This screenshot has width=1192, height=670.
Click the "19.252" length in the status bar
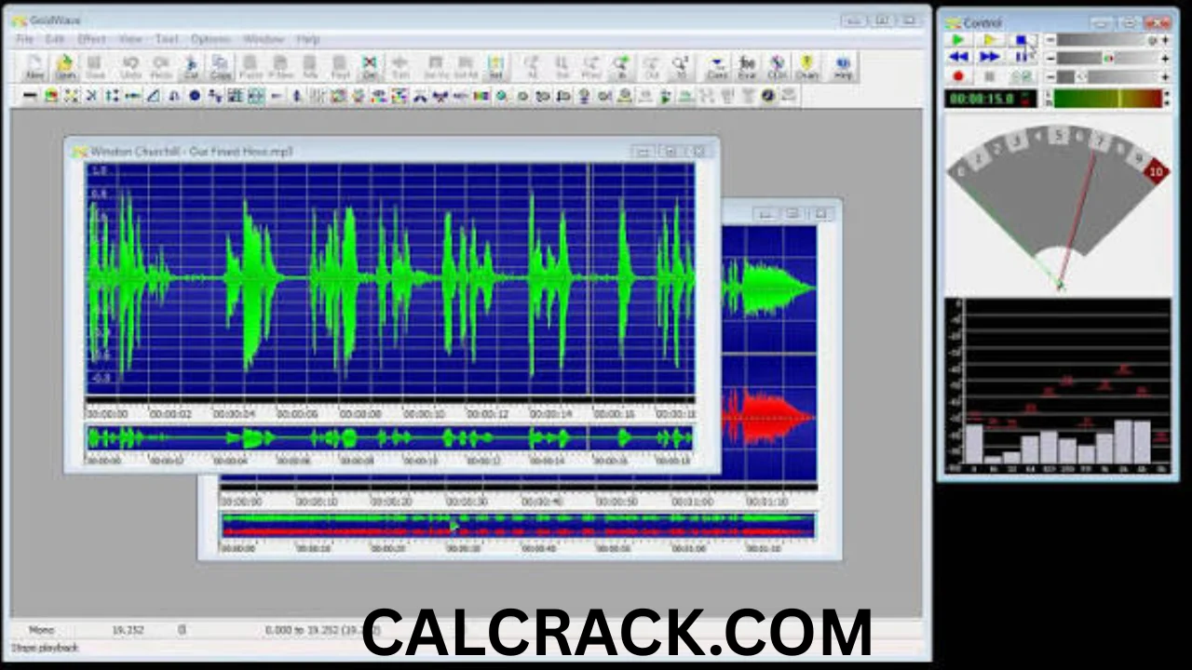[128, 630]
